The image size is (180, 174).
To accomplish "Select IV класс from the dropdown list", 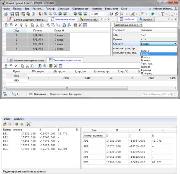I will point(159,60).
